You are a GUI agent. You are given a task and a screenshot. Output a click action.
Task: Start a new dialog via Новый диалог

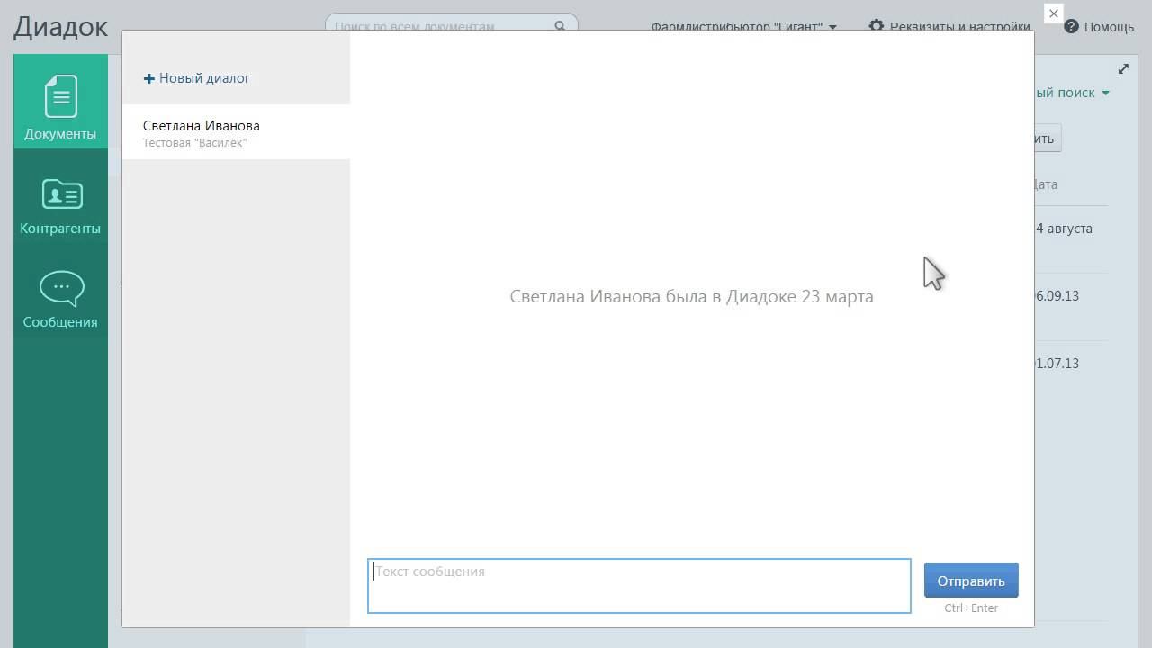[x=197, y=78]
